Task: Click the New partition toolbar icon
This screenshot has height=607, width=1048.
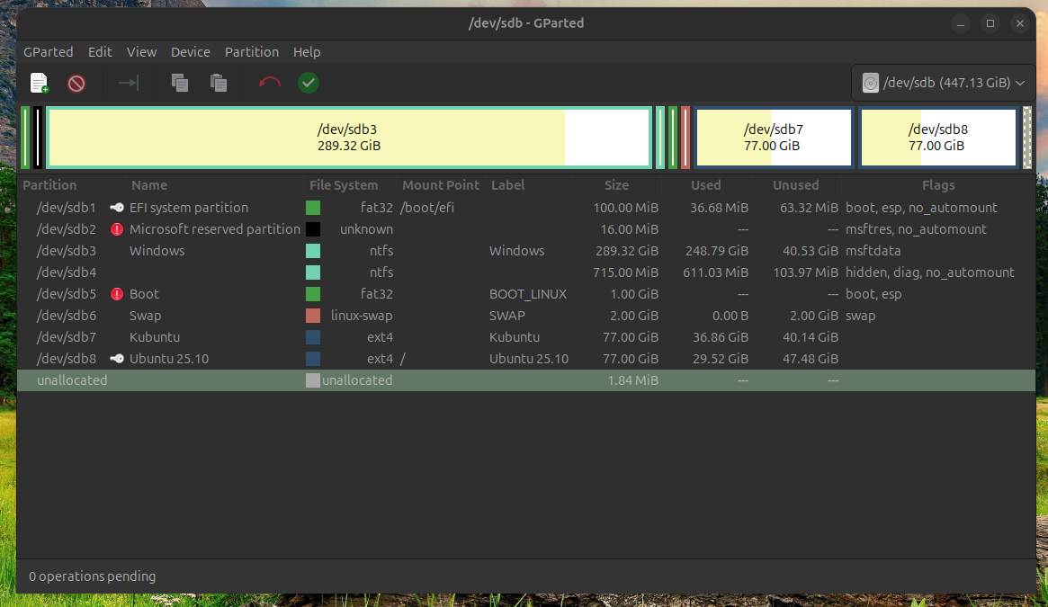Action: (40, 84)
